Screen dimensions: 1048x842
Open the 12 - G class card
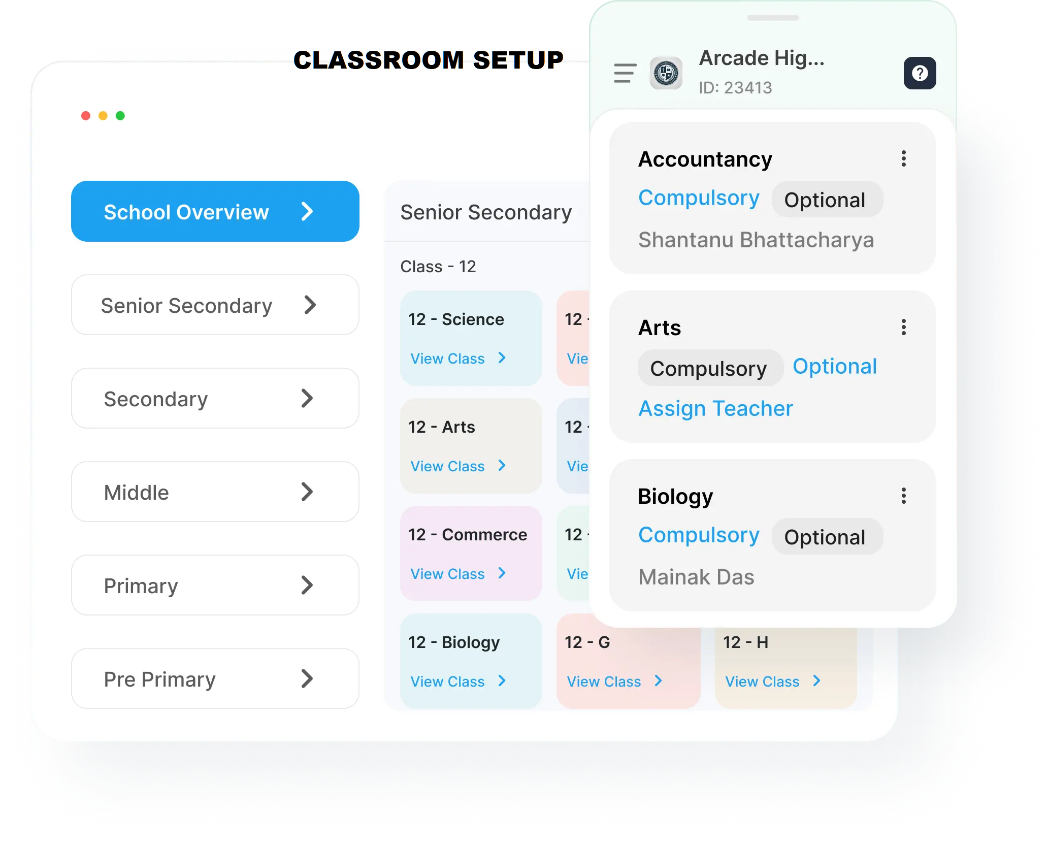pyautogui.click(x=628, y=660)
